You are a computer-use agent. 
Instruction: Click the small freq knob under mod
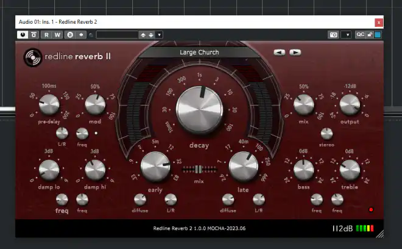(x=82, y=134)
